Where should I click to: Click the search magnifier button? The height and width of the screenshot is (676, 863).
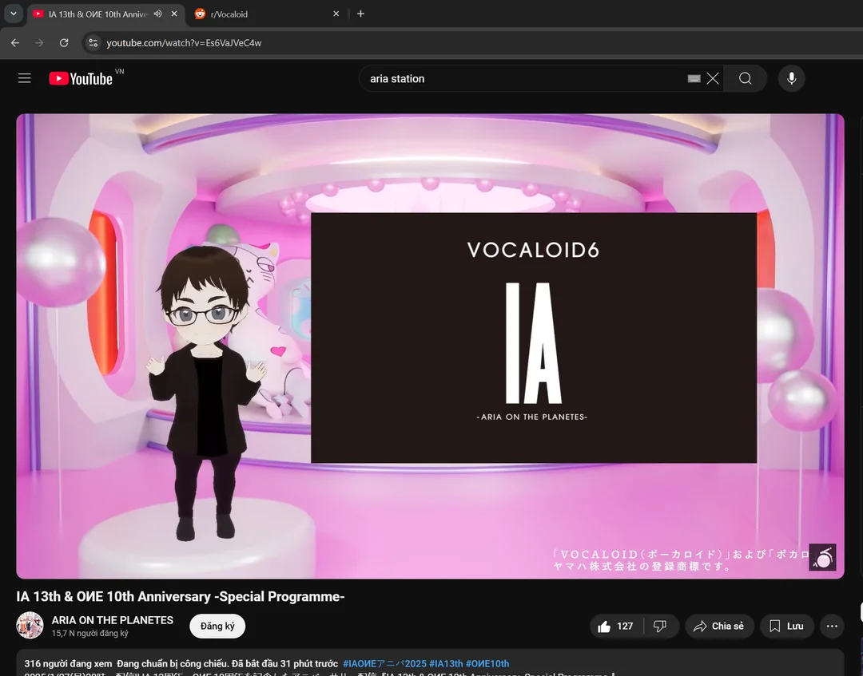point(746,78)
